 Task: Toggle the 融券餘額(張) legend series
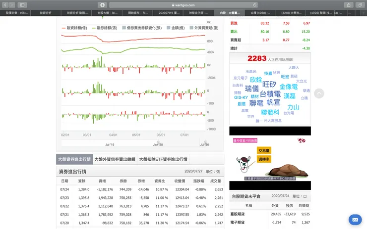coord(105,28)
